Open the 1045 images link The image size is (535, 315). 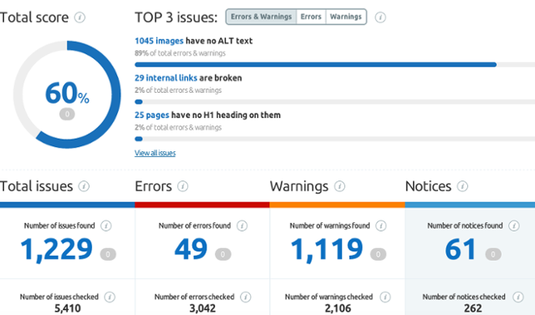(x=159, y=41)
